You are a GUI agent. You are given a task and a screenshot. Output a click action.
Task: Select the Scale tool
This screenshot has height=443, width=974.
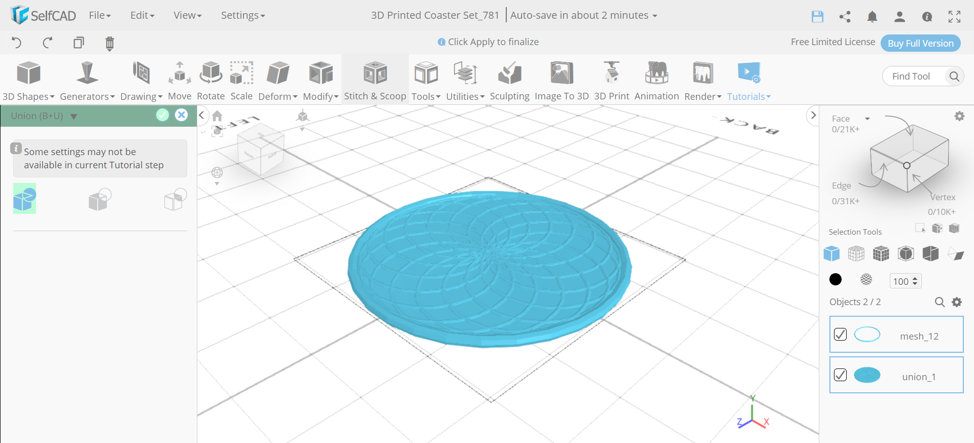241,81
